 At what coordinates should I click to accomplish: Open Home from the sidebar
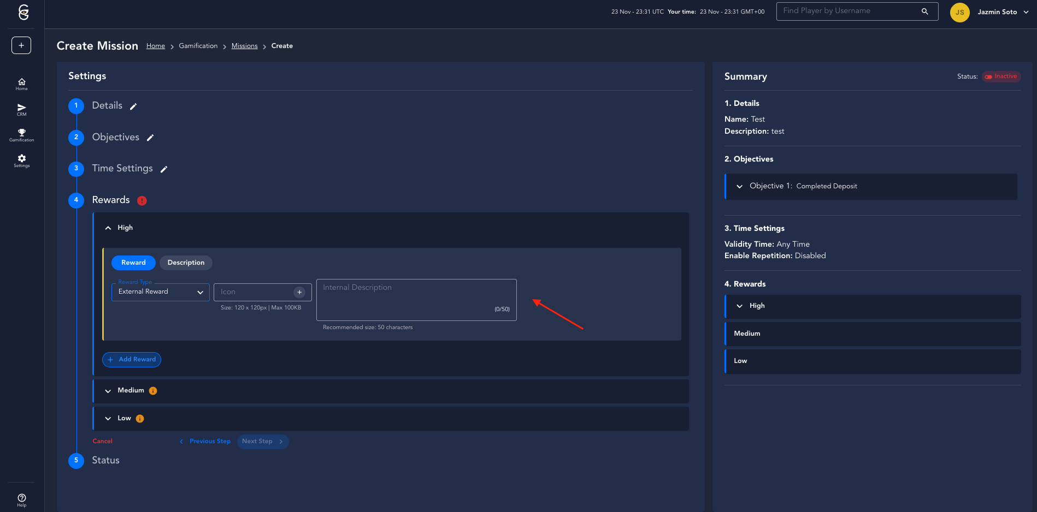21,84
